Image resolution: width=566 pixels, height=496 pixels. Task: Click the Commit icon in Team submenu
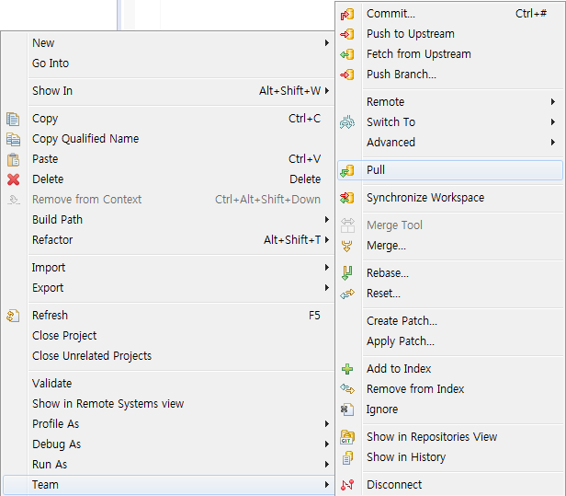tap(347, 14)
